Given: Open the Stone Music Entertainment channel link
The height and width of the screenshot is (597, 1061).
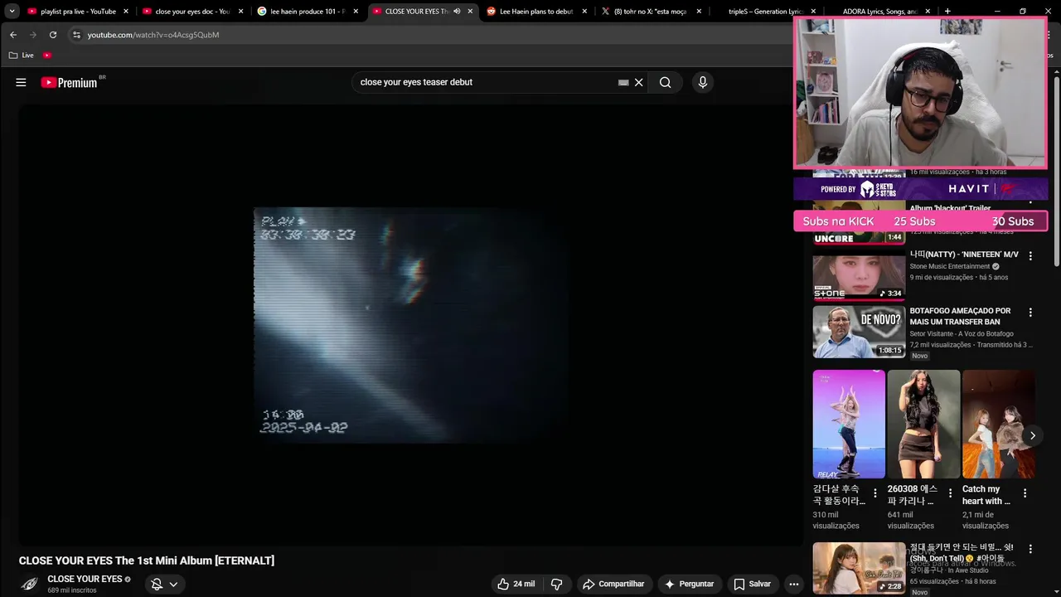Looking at the screenshot, I should click(950, 266).
